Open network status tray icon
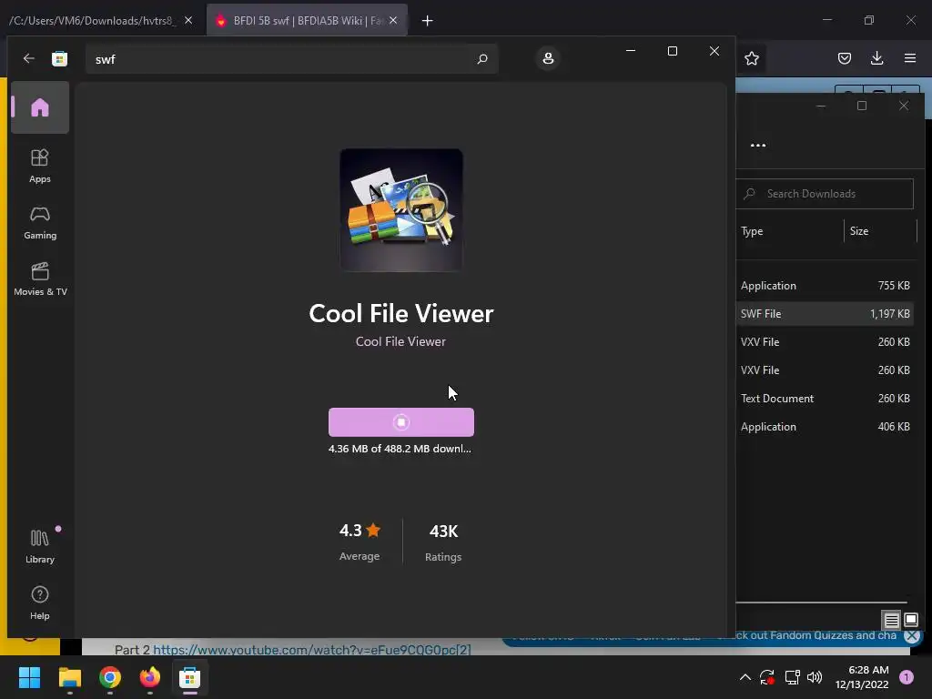 pyautogui.click(x=792, y=677)
